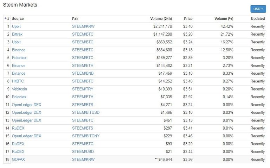Sort by Updated column header
270x168 pixels.
point(258,19)
